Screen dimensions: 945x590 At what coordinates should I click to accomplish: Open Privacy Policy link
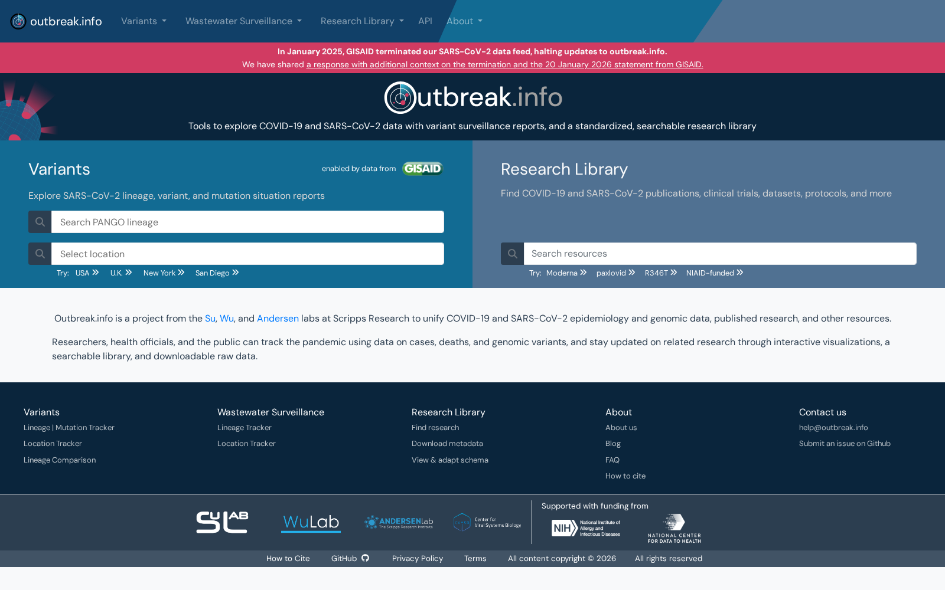pos(418,559)
